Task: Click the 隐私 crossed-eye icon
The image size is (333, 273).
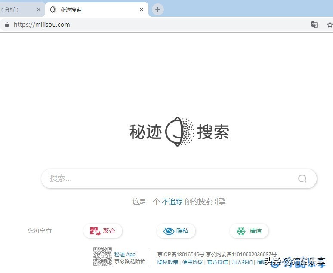Action: (x=169, y=231)
